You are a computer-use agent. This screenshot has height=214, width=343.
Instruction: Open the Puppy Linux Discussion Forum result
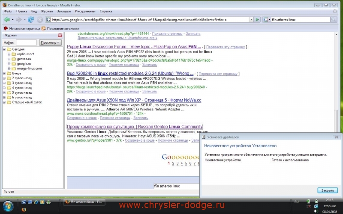(x=134, y=47)
